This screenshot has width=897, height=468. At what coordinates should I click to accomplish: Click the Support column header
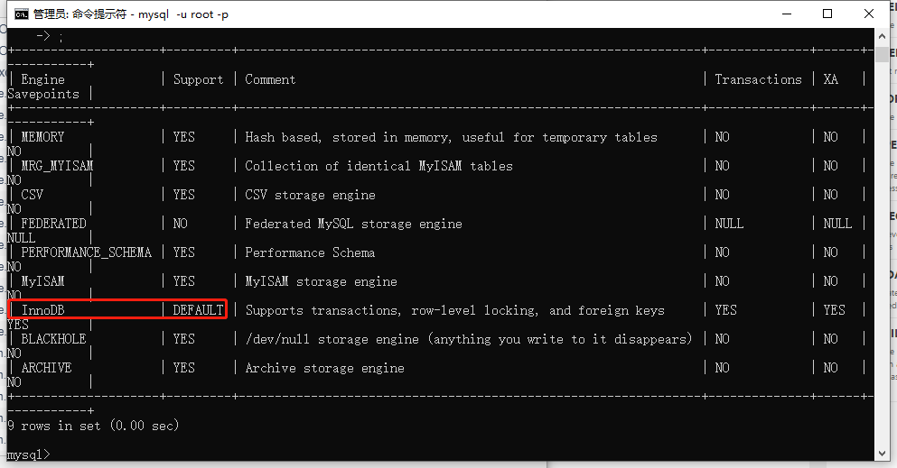198,79
